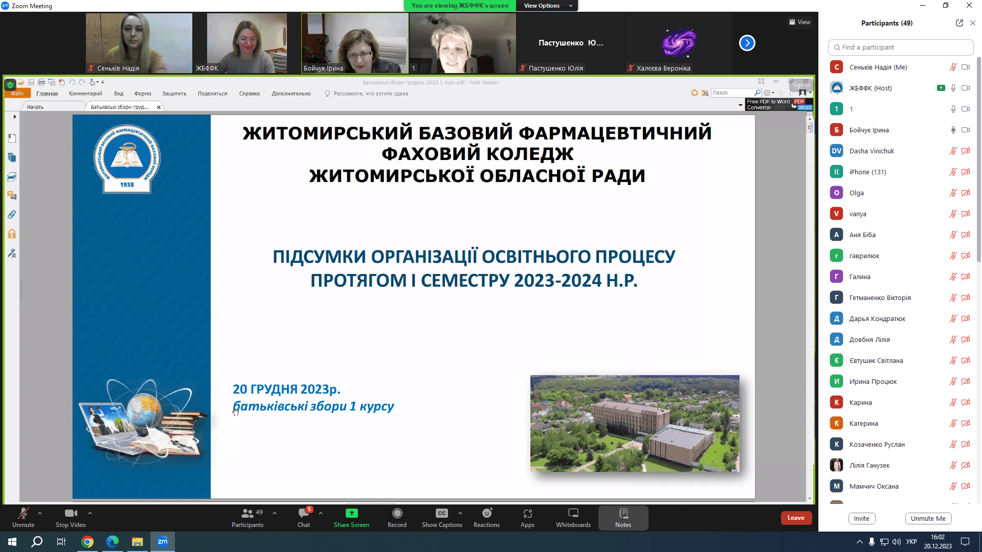Click the Stop Video camera icon
The image size is (982, 552).
71,513
